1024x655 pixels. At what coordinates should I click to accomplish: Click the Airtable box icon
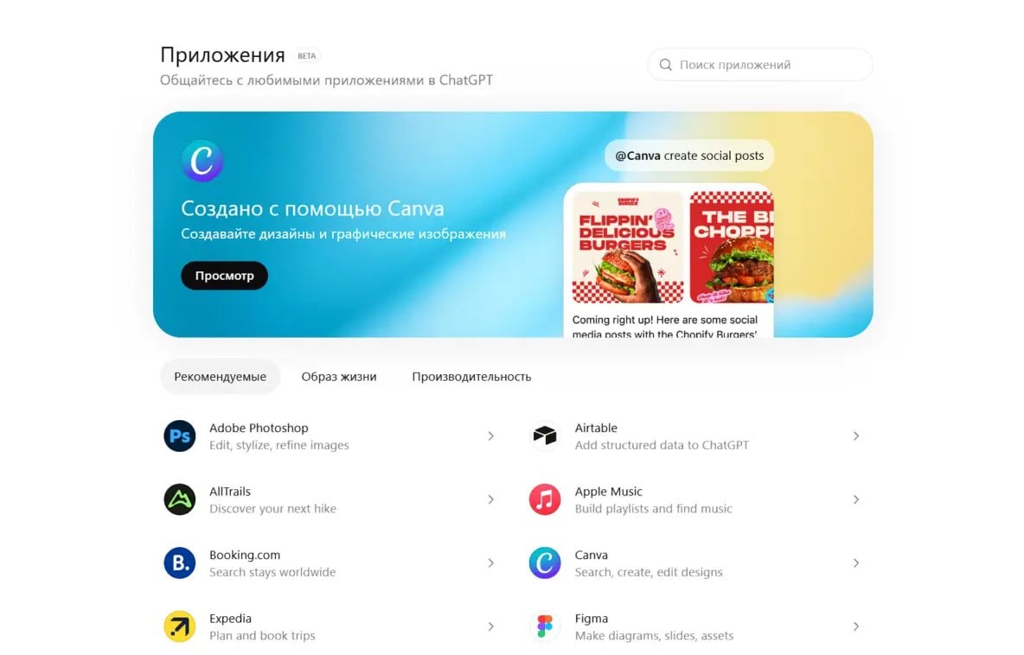[x=545, y=436]
